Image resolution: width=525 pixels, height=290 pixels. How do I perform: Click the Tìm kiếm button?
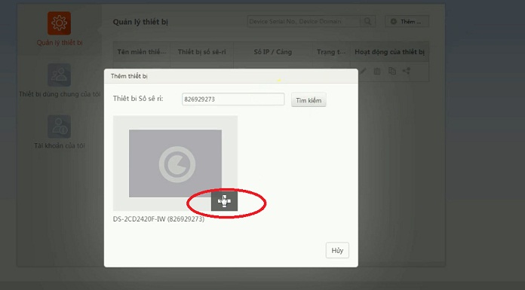pos(309,100)
